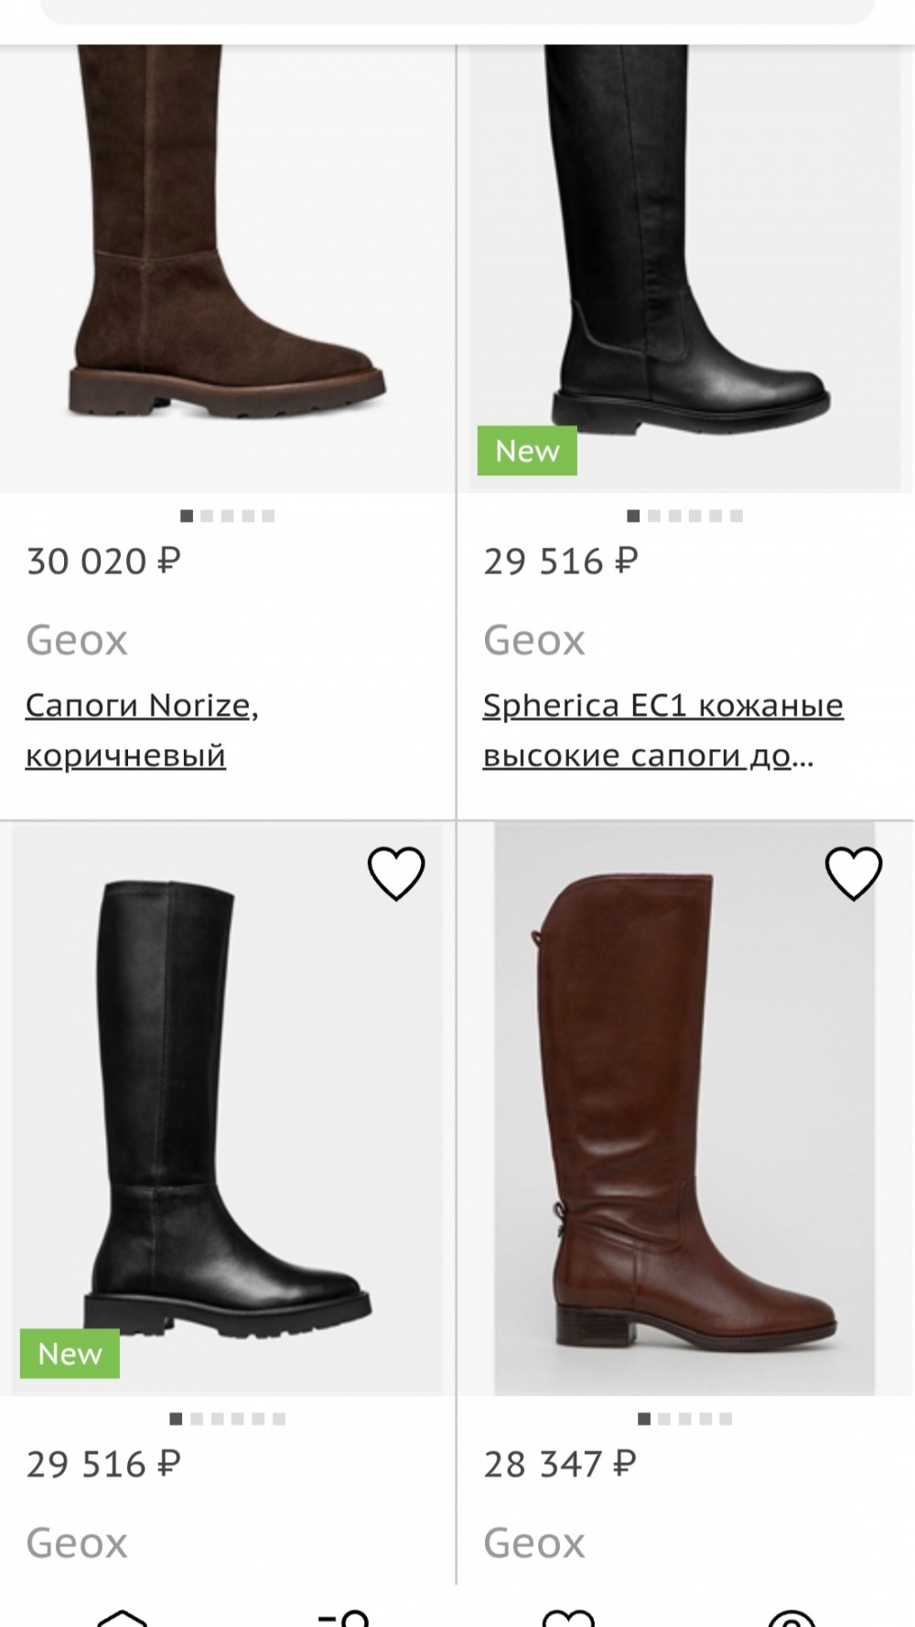
Task: Add brown heeled leather boot to favorites
Action: tap(854, 873)
